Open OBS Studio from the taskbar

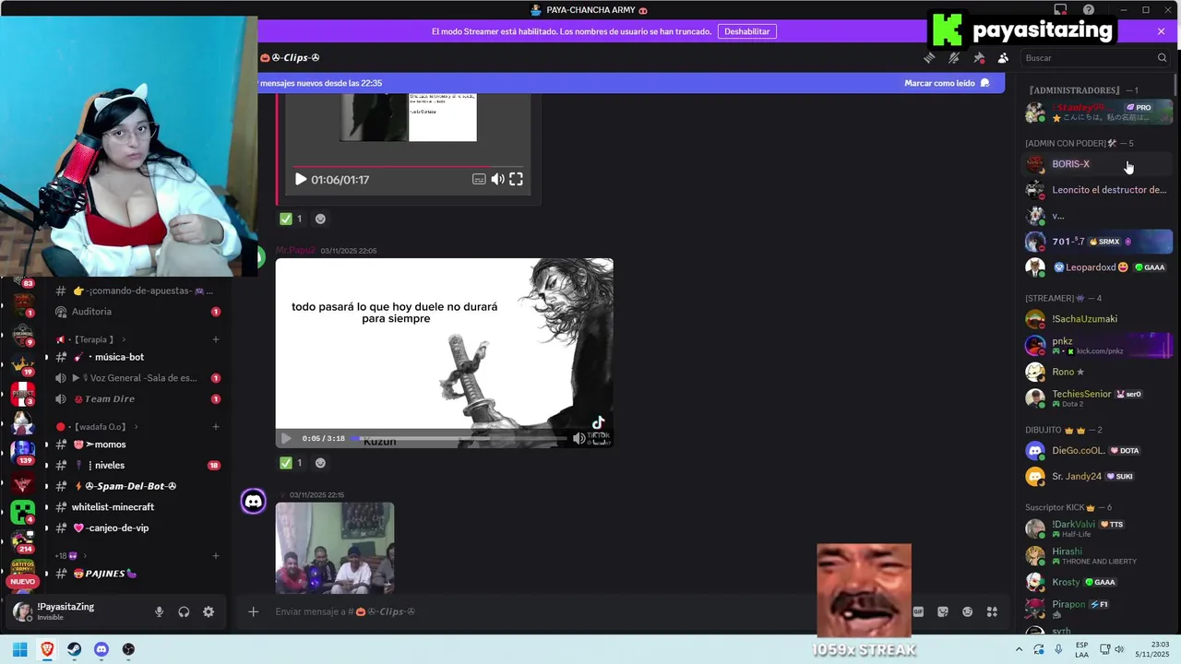pyautogui.click(x=128, y=649)
